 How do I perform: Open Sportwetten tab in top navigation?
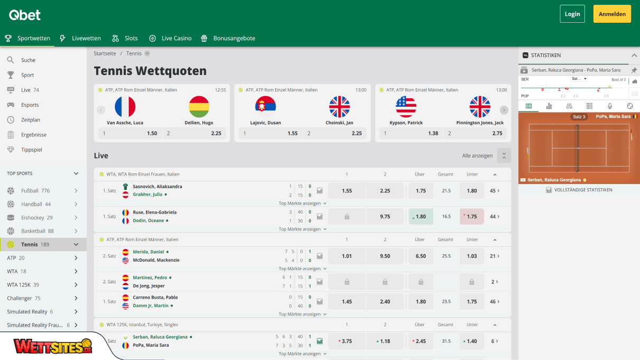(x=28, y=38)
